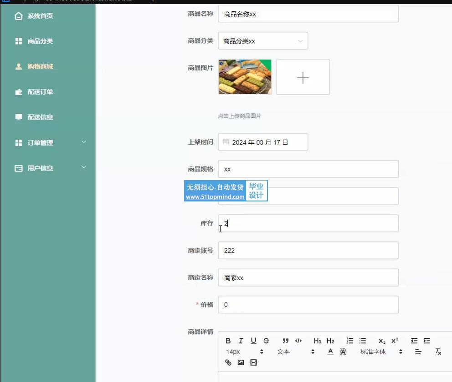Create a numbered list in the editor
Viewport: 452px width, 382px height.
(350, 341)
